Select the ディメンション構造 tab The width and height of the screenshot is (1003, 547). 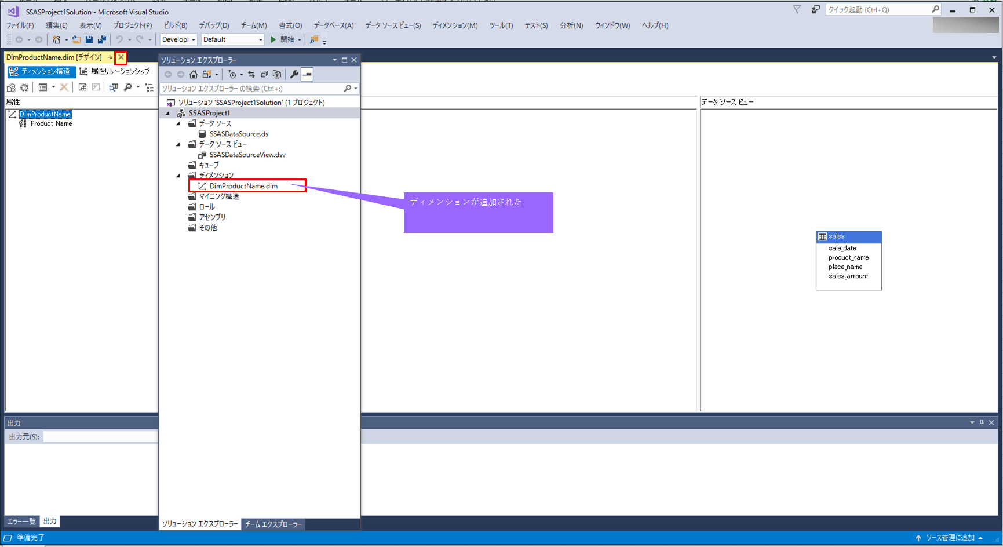point(41,71)
